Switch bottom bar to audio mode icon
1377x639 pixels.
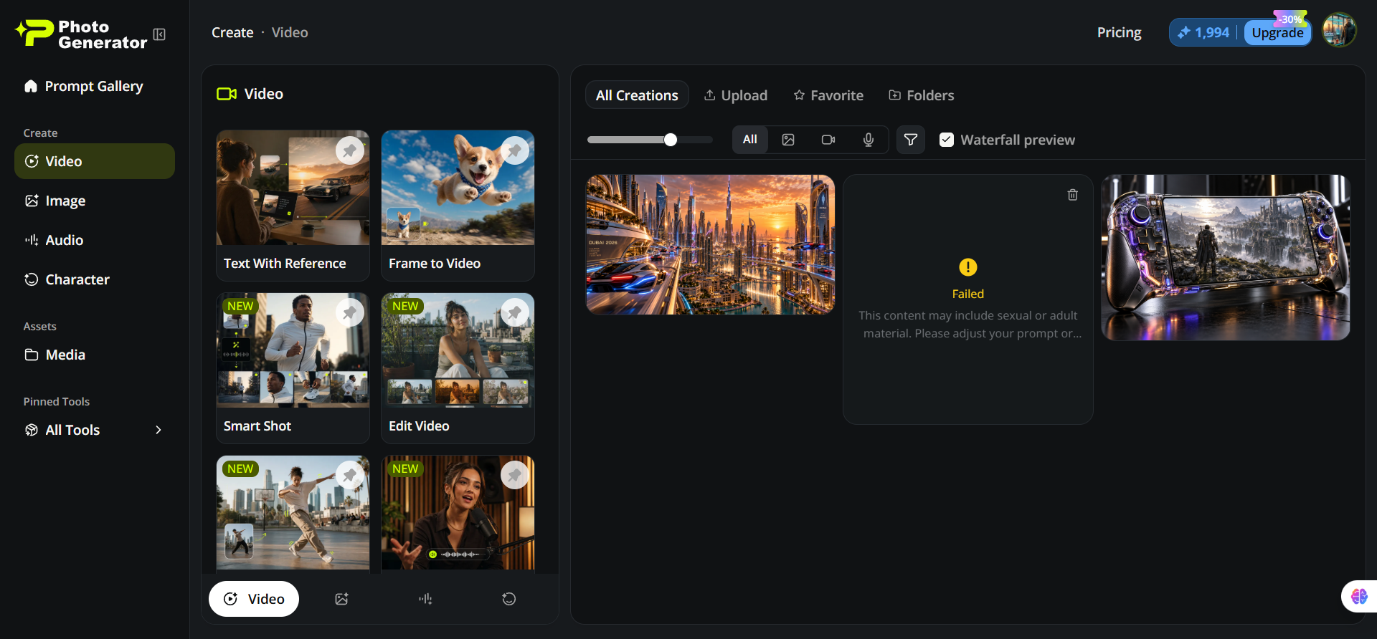[x=425, y=599]
